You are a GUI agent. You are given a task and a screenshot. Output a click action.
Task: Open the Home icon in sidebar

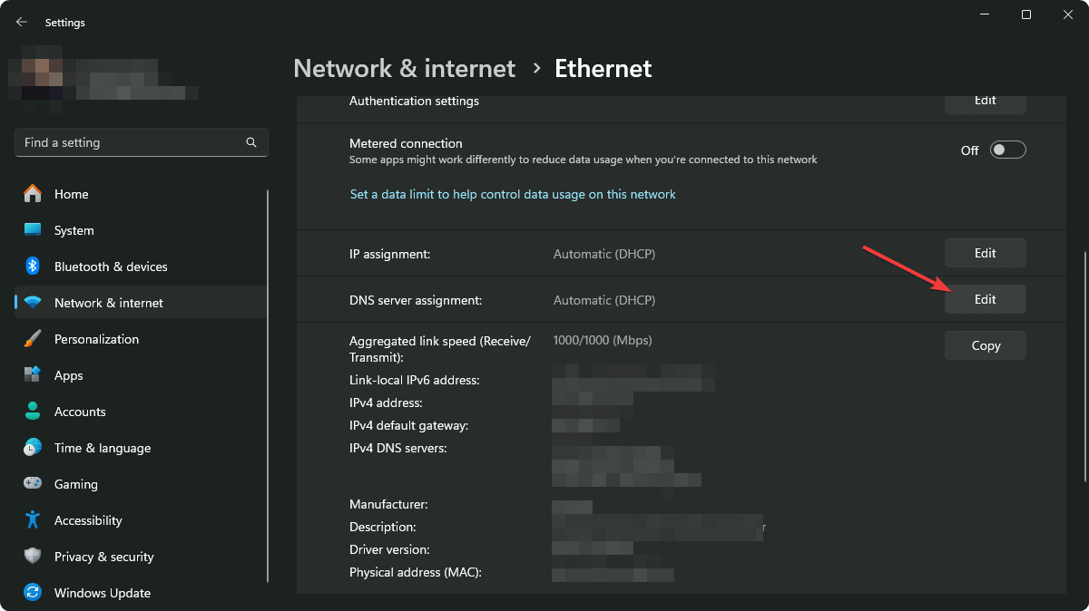point(33,194)
